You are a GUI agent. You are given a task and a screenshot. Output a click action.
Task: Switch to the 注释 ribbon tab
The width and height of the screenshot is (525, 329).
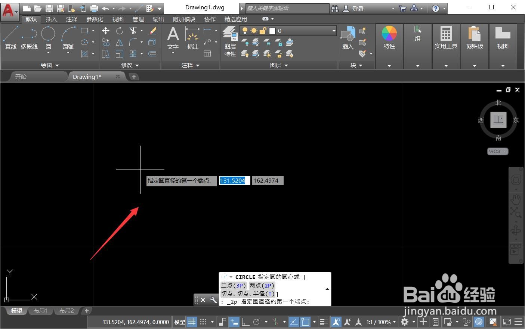click(71, 19)
